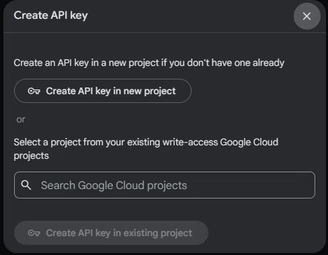Click Create API key in existing project button
The image size is (328, 255).
[x=111, y=233]
